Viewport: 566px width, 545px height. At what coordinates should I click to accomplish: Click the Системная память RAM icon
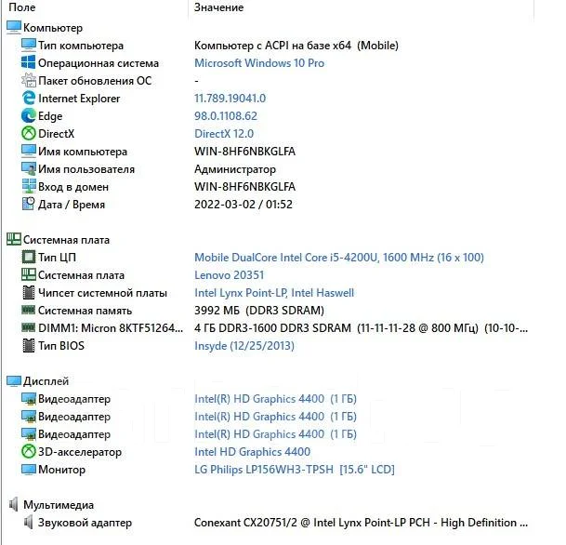pos(29,310)
